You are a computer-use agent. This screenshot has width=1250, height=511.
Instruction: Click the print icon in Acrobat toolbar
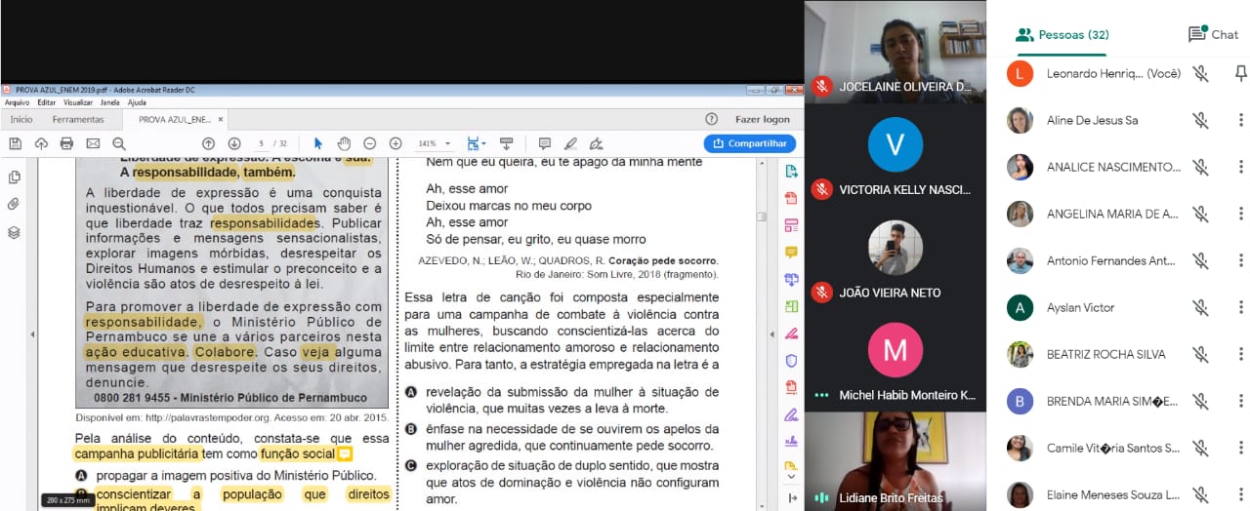[66, 143]
